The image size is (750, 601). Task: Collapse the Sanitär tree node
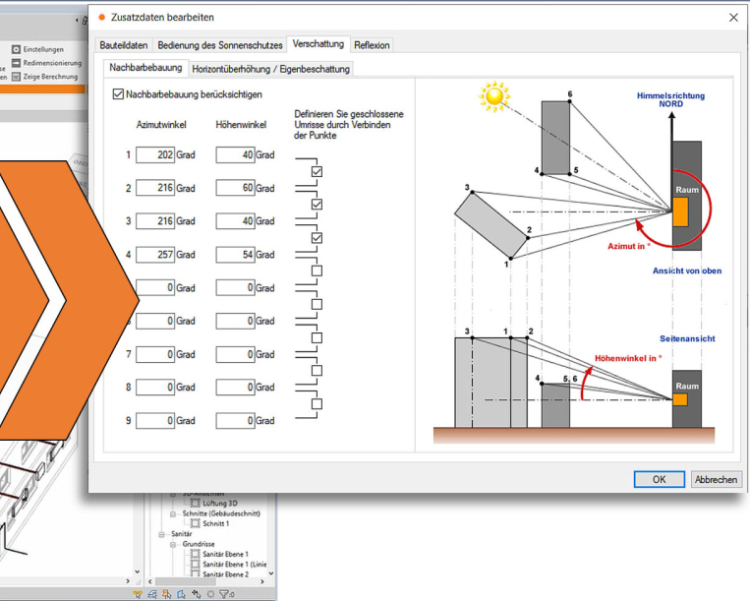click(161, 534)
